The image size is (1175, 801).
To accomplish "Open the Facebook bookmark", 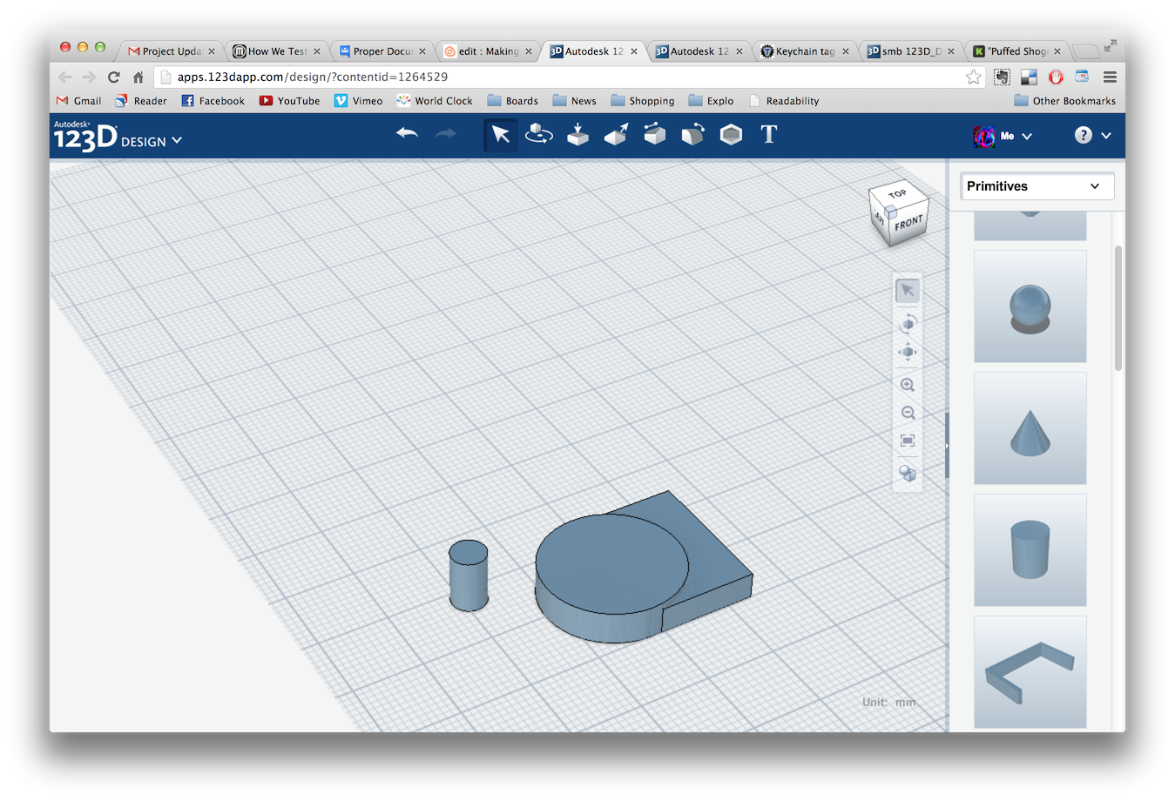I will (x=213, y=101).
